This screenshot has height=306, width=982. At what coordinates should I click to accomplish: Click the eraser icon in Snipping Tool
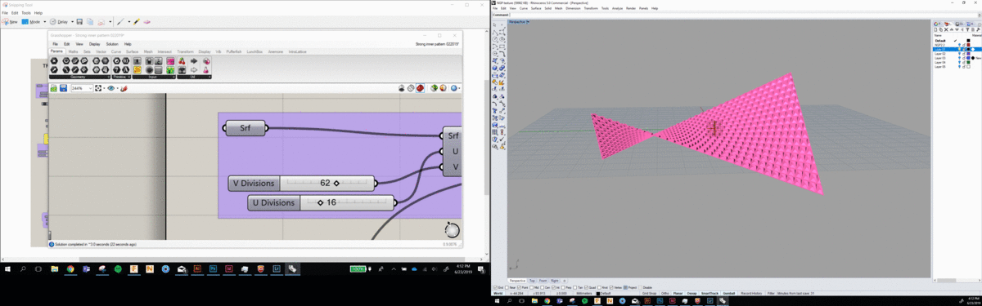click(x=147, y=22)
